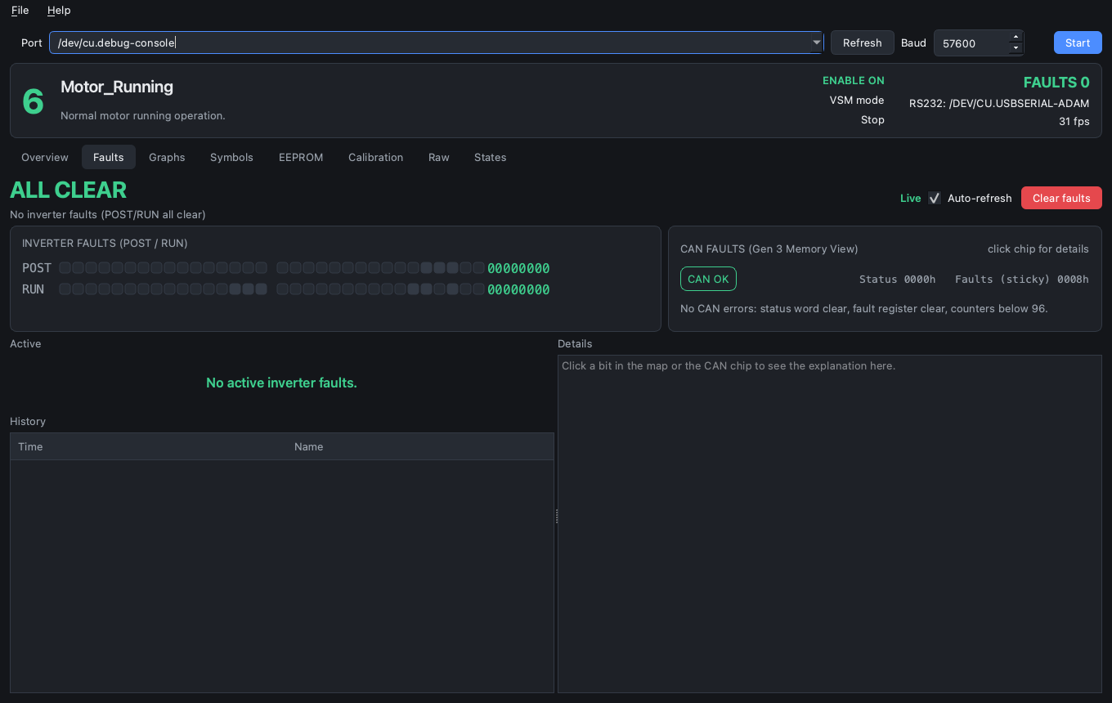Select the Faults tab
This screenshot has height=703, width=1112.
109,157
